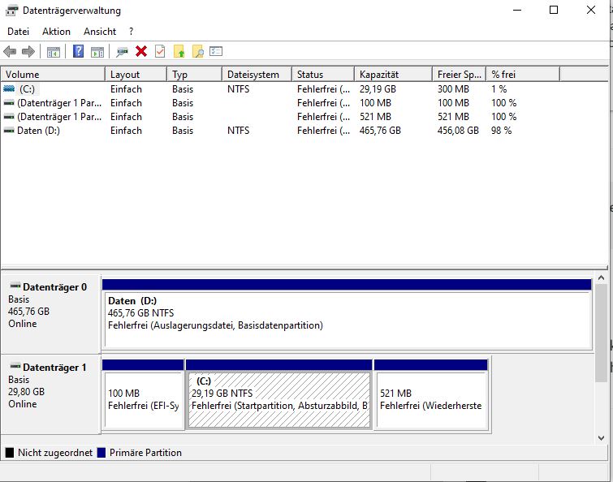
Task: Click the drive icon of Daten (D:) row
Action: point(9,131)
